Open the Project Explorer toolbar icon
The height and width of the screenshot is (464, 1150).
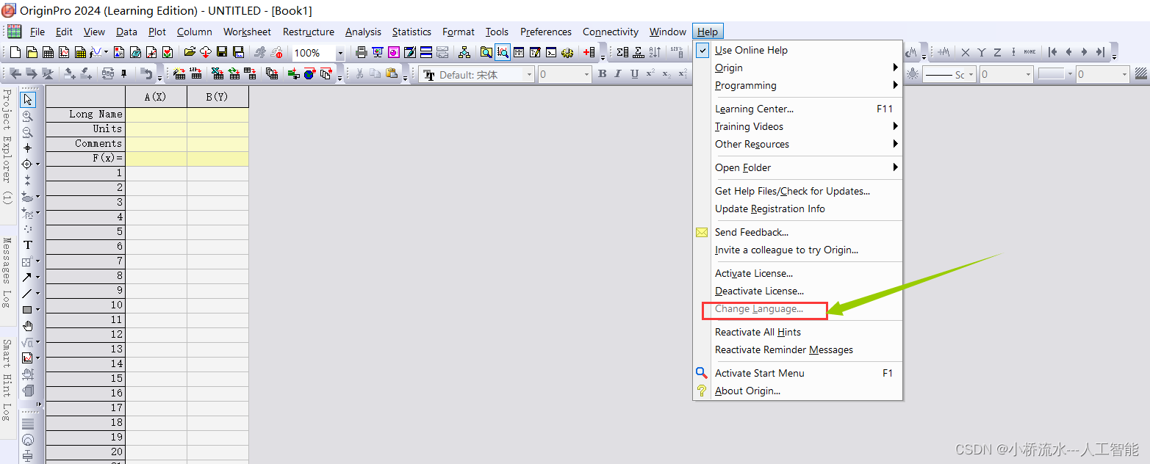coord(486,53)
